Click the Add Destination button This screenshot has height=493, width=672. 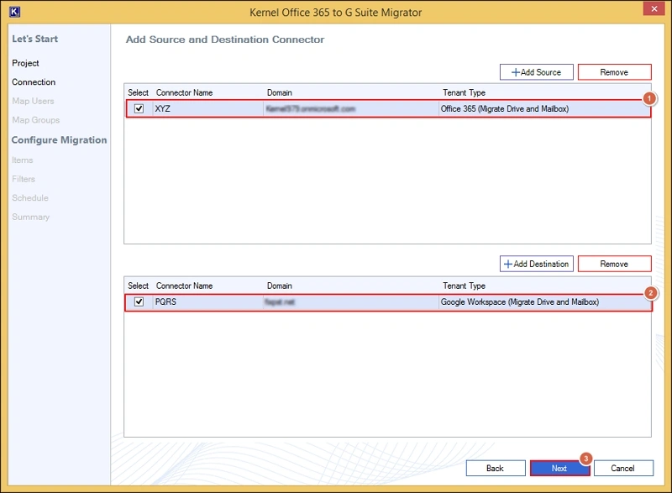(536, 264)
